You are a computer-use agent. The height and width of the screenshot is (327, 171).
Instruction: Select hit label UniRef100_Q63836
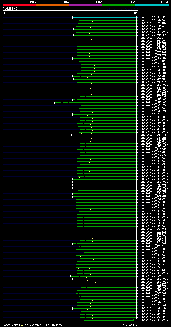tap(153, 167)
